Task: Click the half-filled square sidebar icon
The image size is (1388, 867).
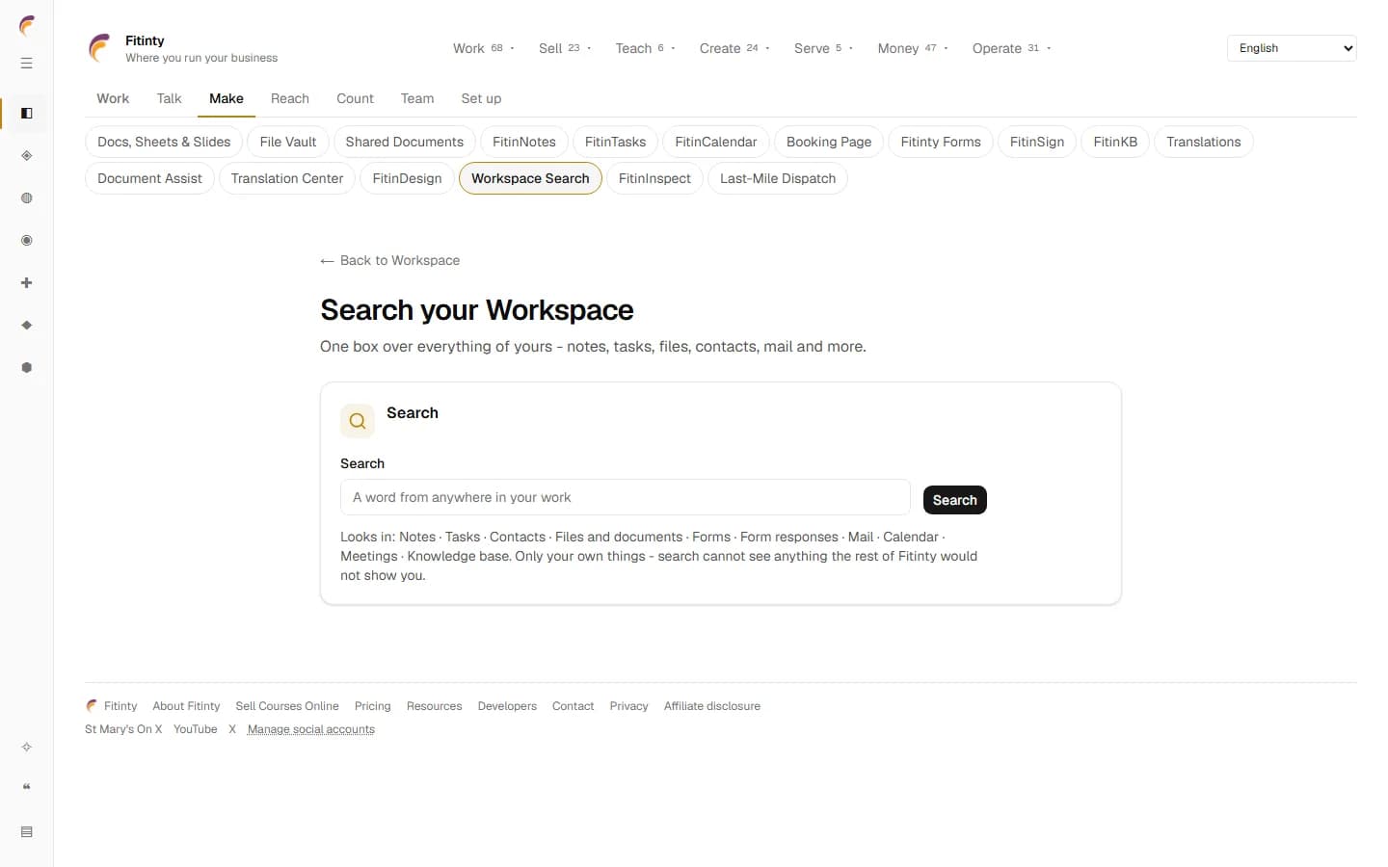Action: [27, 114]
